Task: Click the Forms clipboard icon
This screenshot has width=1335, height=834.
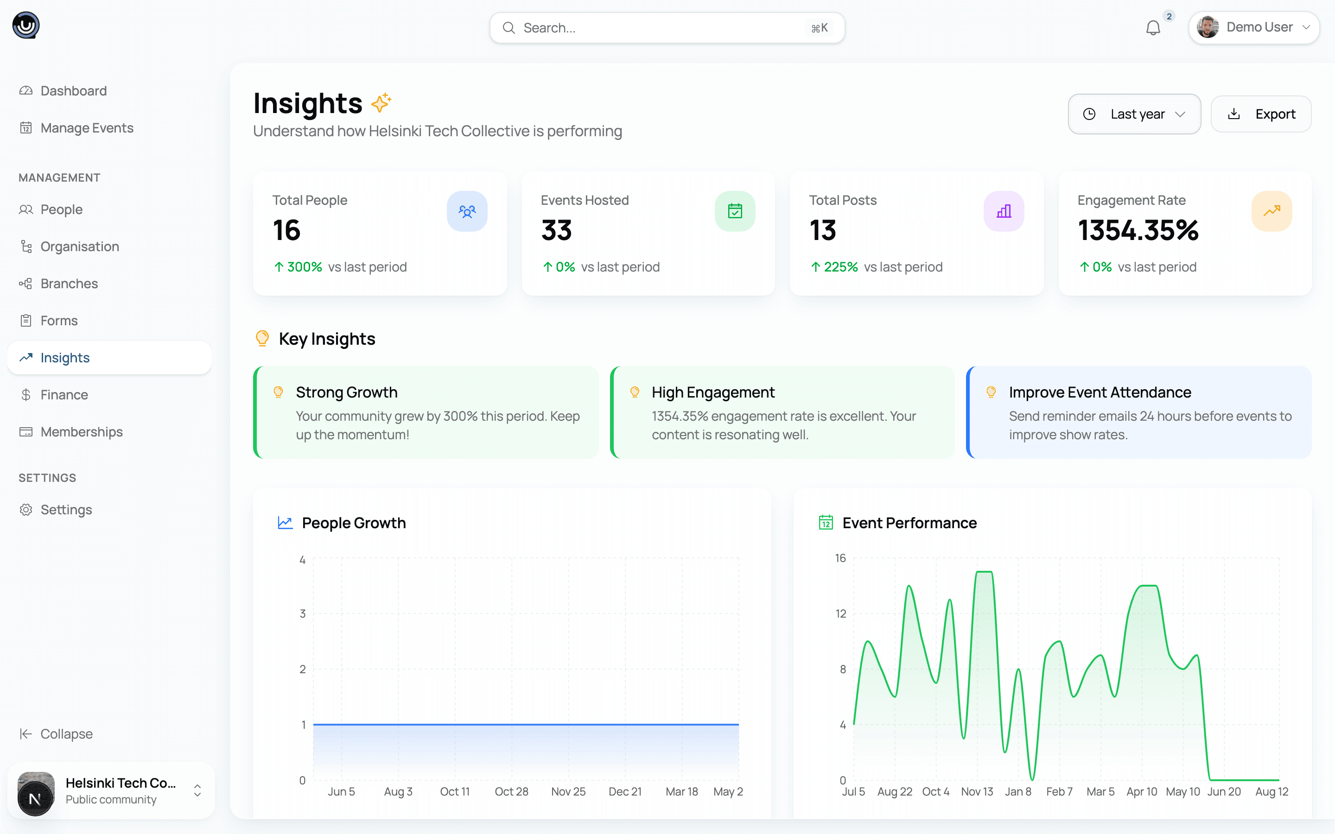Action: 26,320
